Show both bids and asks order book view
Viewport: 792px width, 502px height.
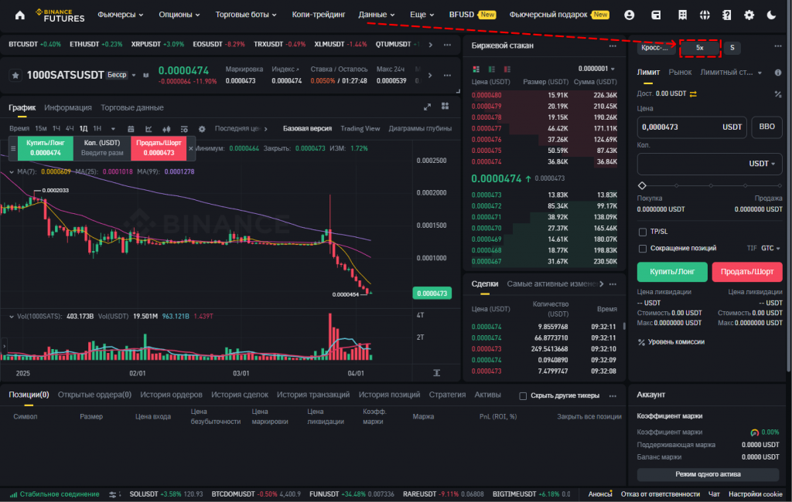point(476,69)
